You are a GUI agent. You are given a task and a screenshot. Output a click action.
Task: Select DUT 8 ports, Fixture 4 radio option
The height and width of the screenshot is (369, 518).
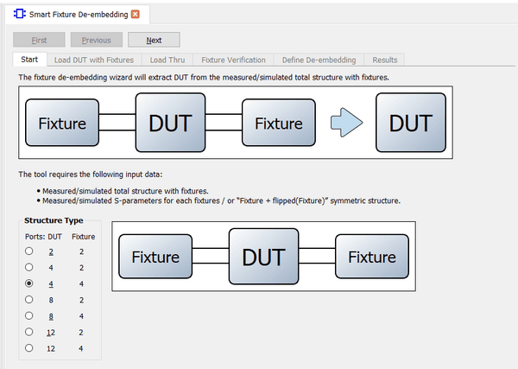29,316
